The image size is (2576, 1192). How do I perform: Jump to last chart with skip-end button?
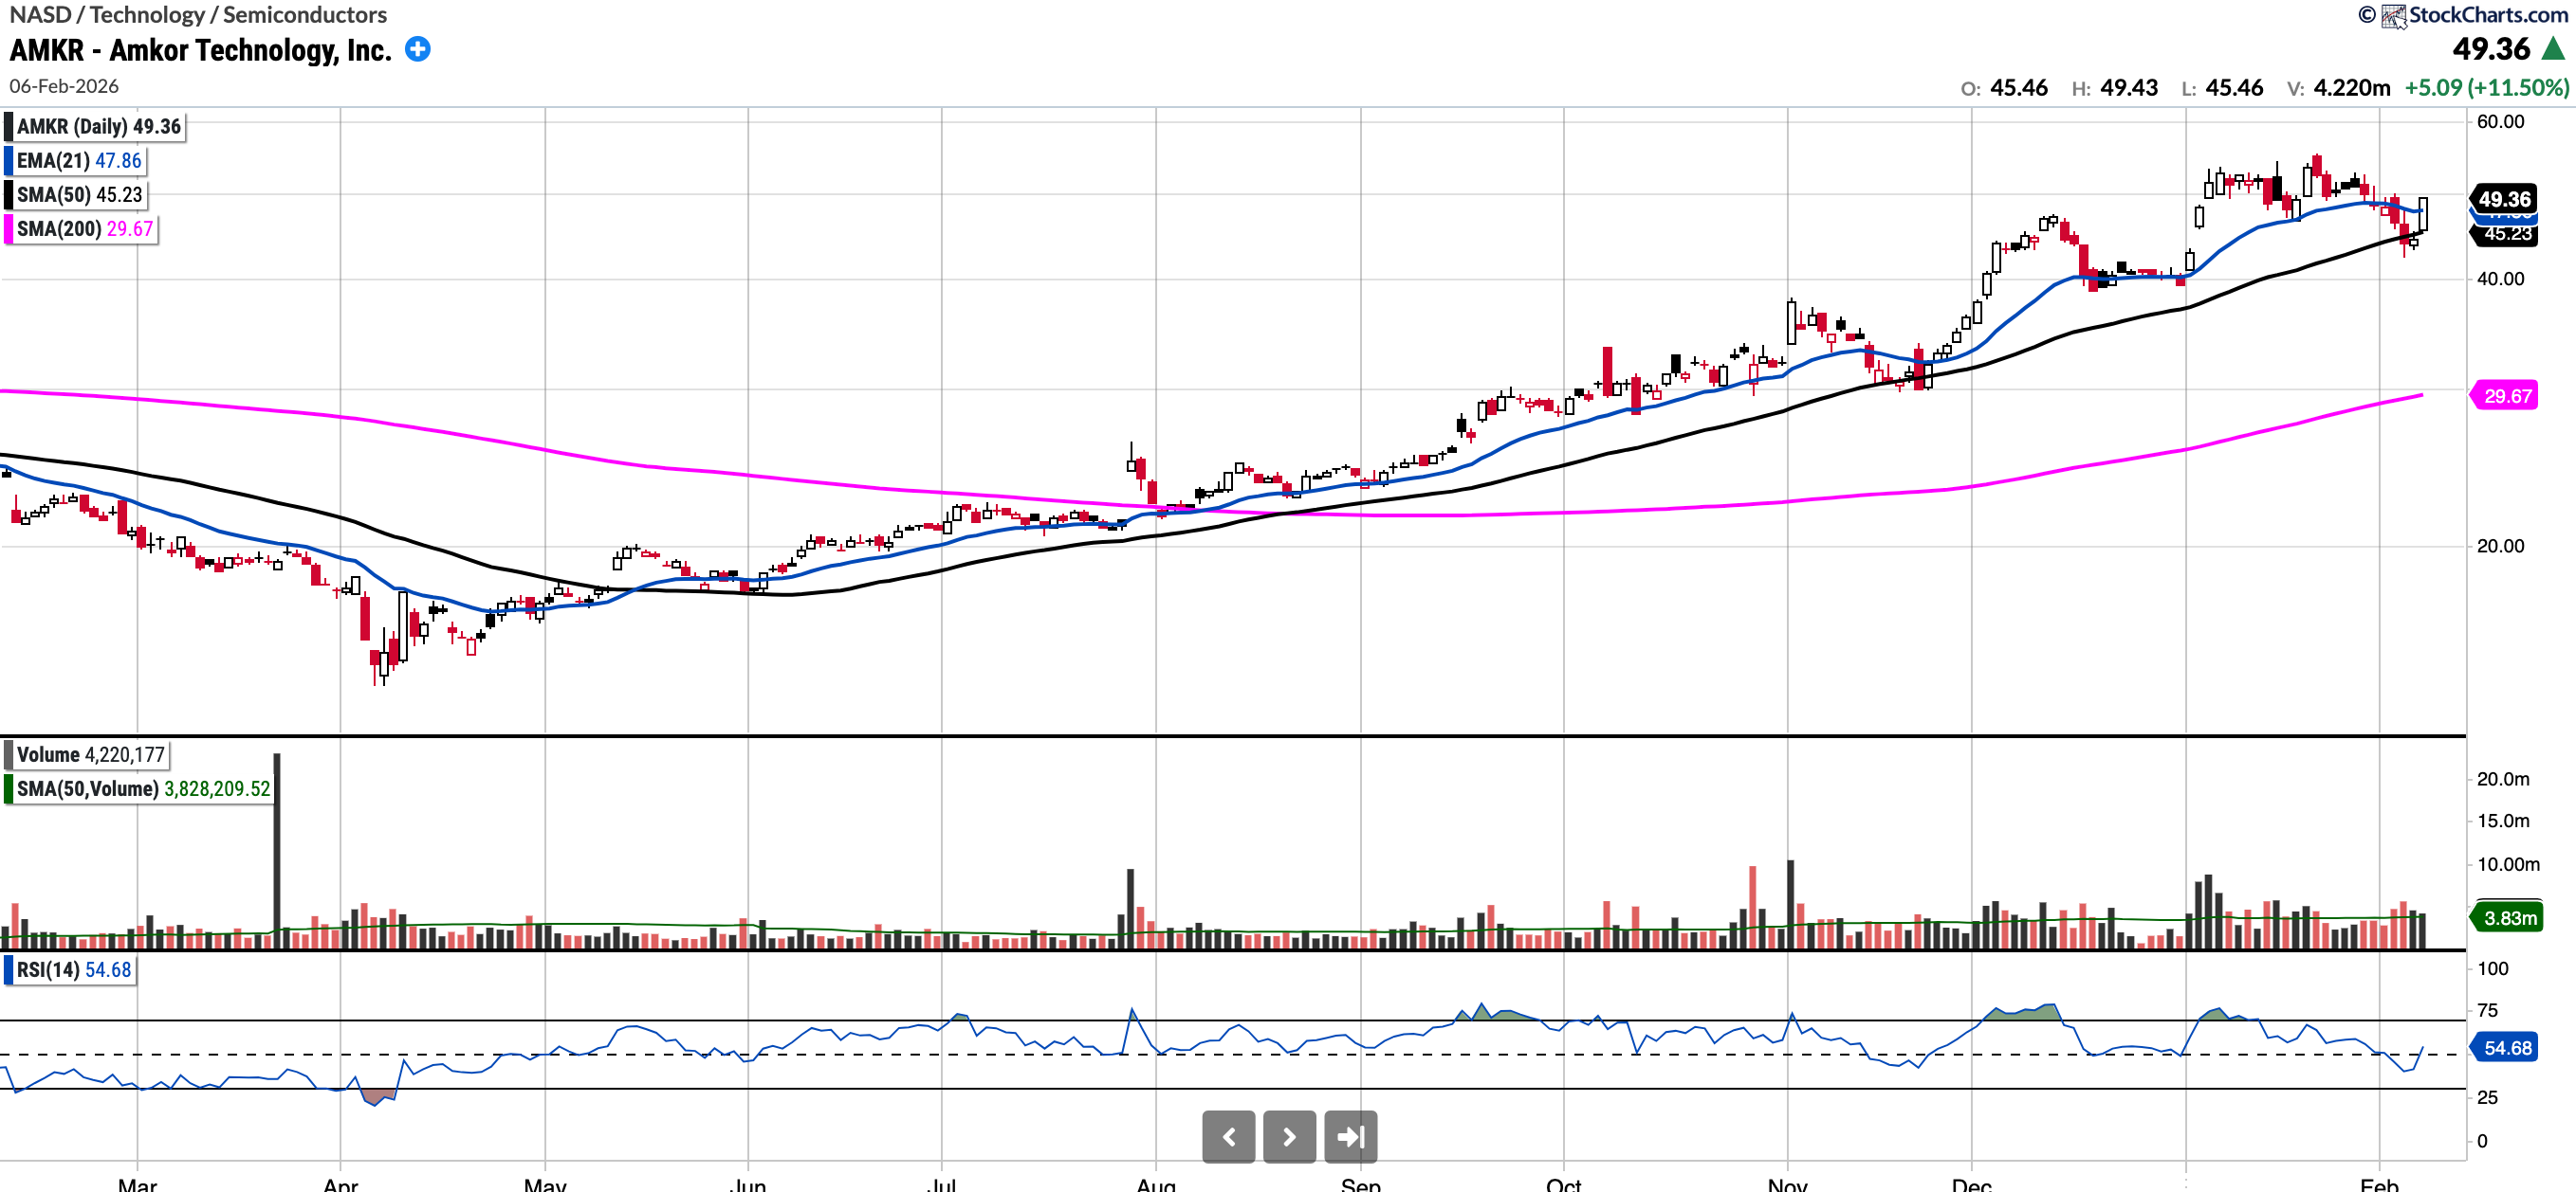[1350, 1136]
